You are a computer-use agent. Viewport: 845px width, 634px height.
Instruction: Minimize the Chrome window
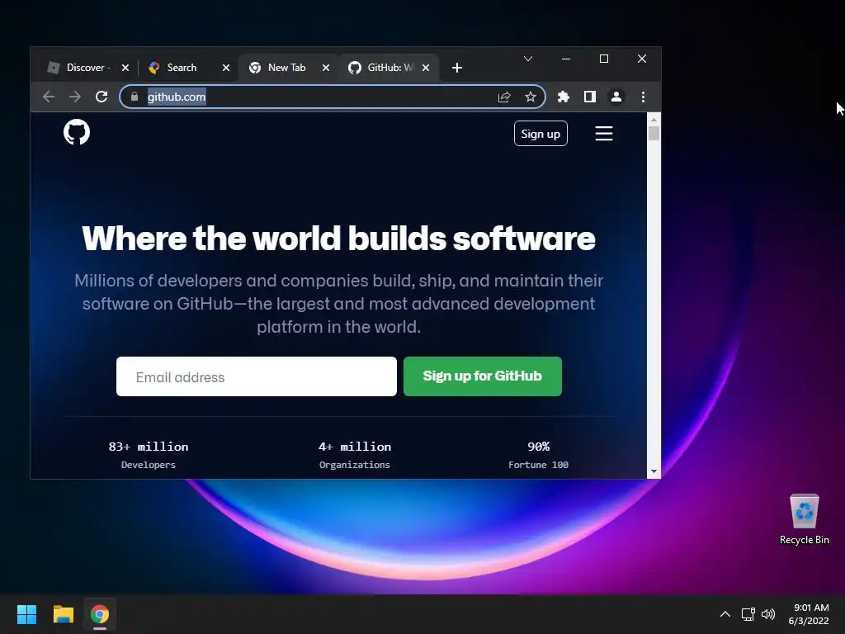(x=566, y=59)
